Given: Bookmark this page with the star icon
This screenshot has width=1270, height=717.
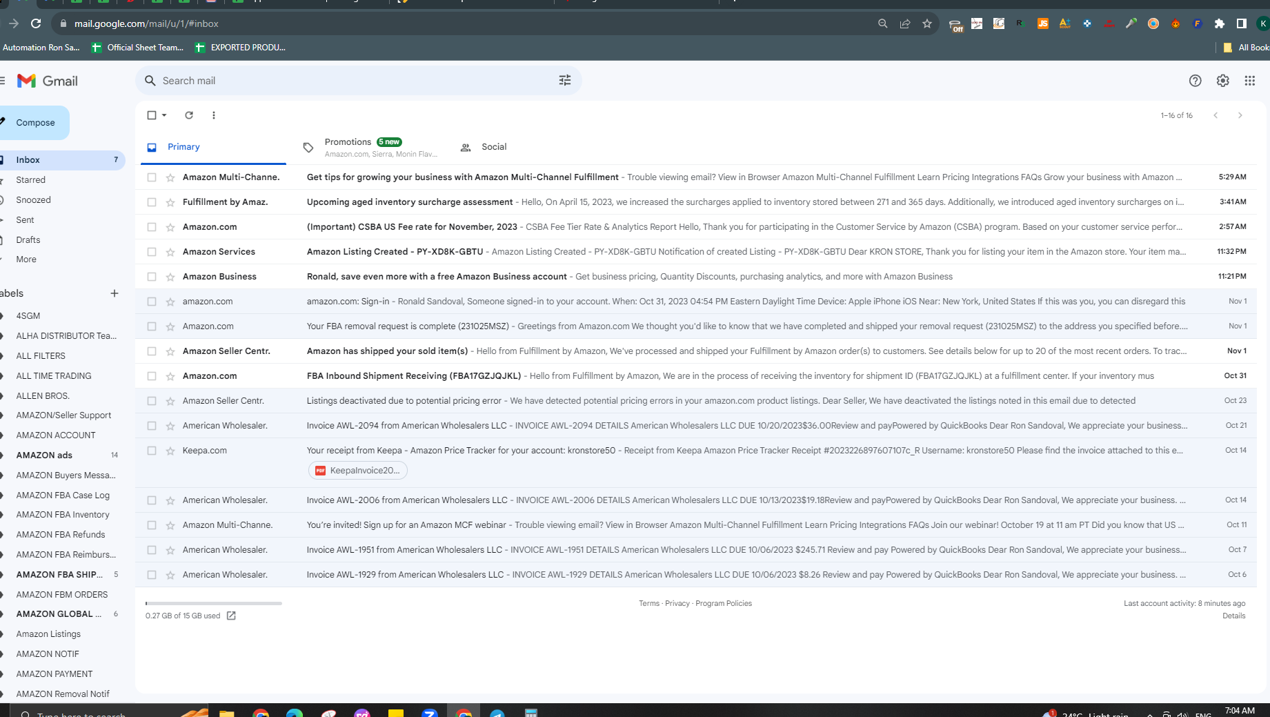Looking at the screenshot, I should click(x=927, y=23).
